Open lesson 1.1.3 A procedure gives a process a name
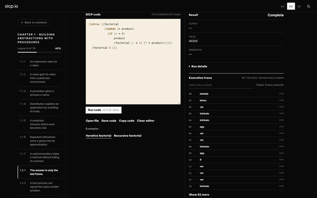This screenshot has height=198, width=317. point(39,93)
